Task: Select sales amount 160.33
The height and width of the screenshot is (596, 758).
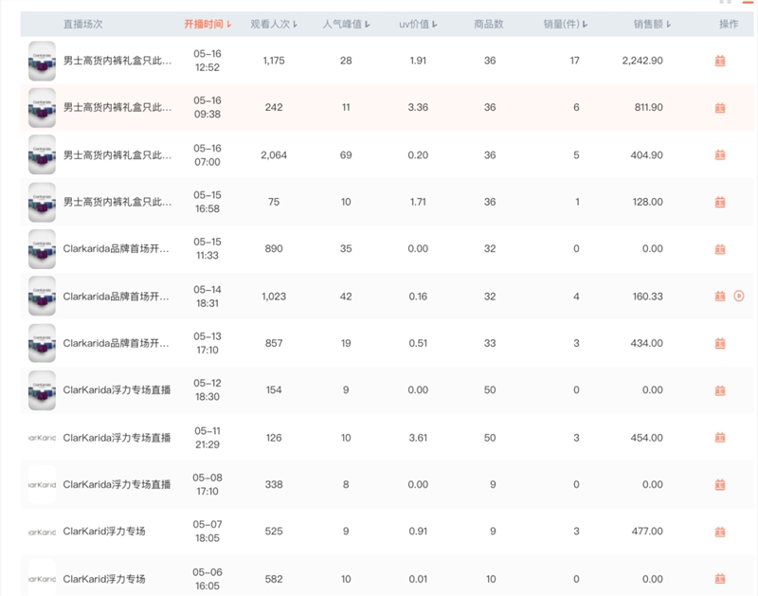Action: pos(648,297)
